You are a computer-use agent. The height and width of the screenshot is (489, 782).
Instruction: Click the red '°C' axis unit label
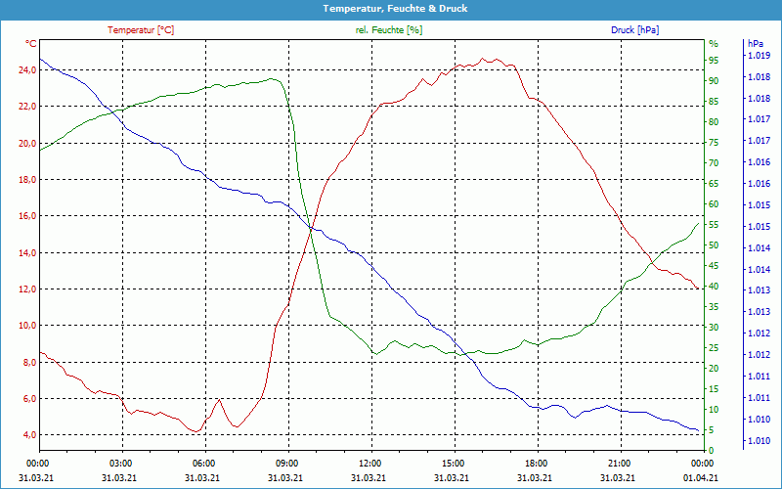click(31, 44)
